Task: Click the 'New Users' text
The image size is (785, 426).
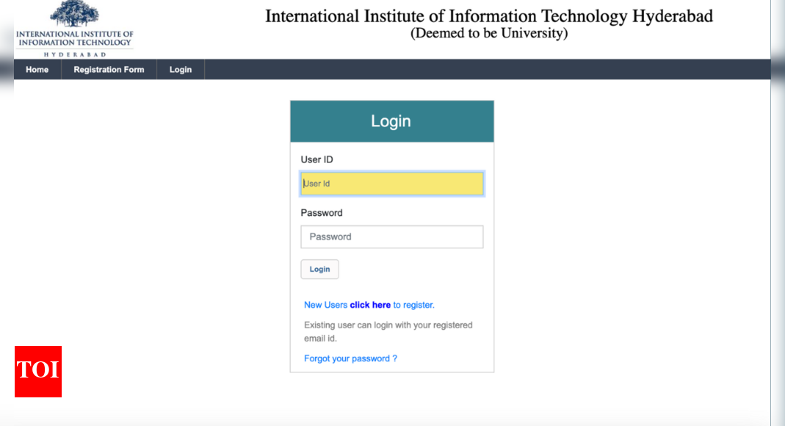Action: [x=325, y=305]
